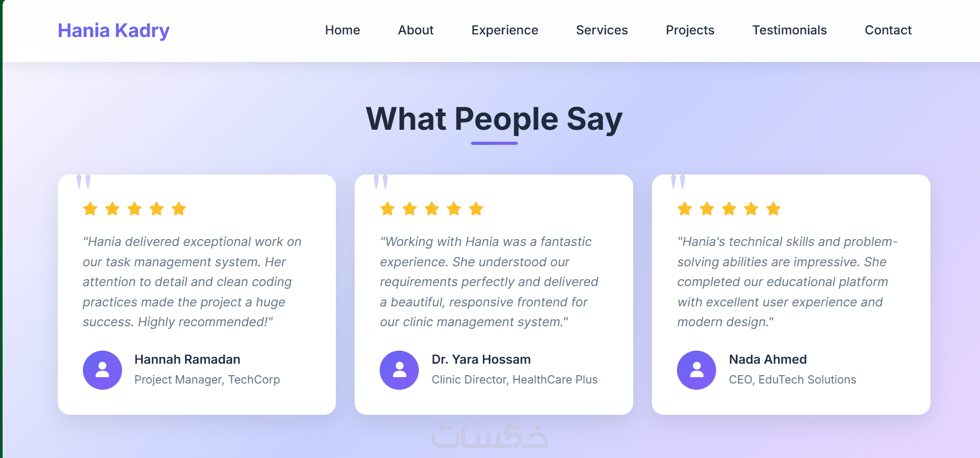
Task: Go to the About section
Action: click(416, 30)
